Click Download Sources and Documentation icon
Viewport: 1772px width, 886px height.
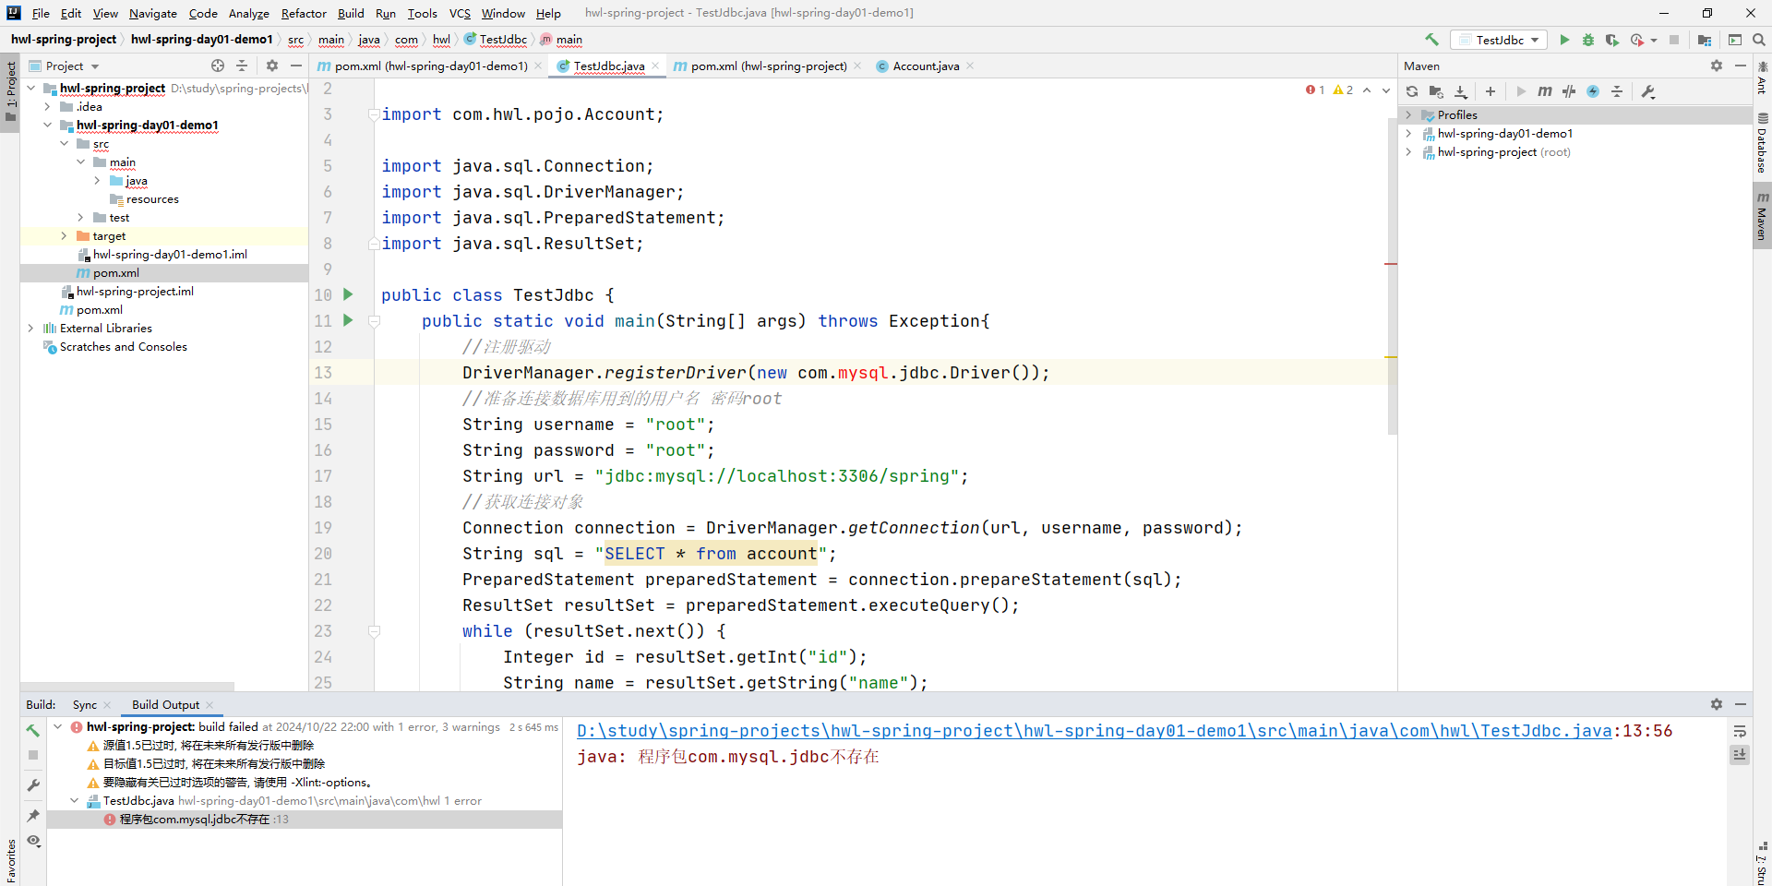1461,91
